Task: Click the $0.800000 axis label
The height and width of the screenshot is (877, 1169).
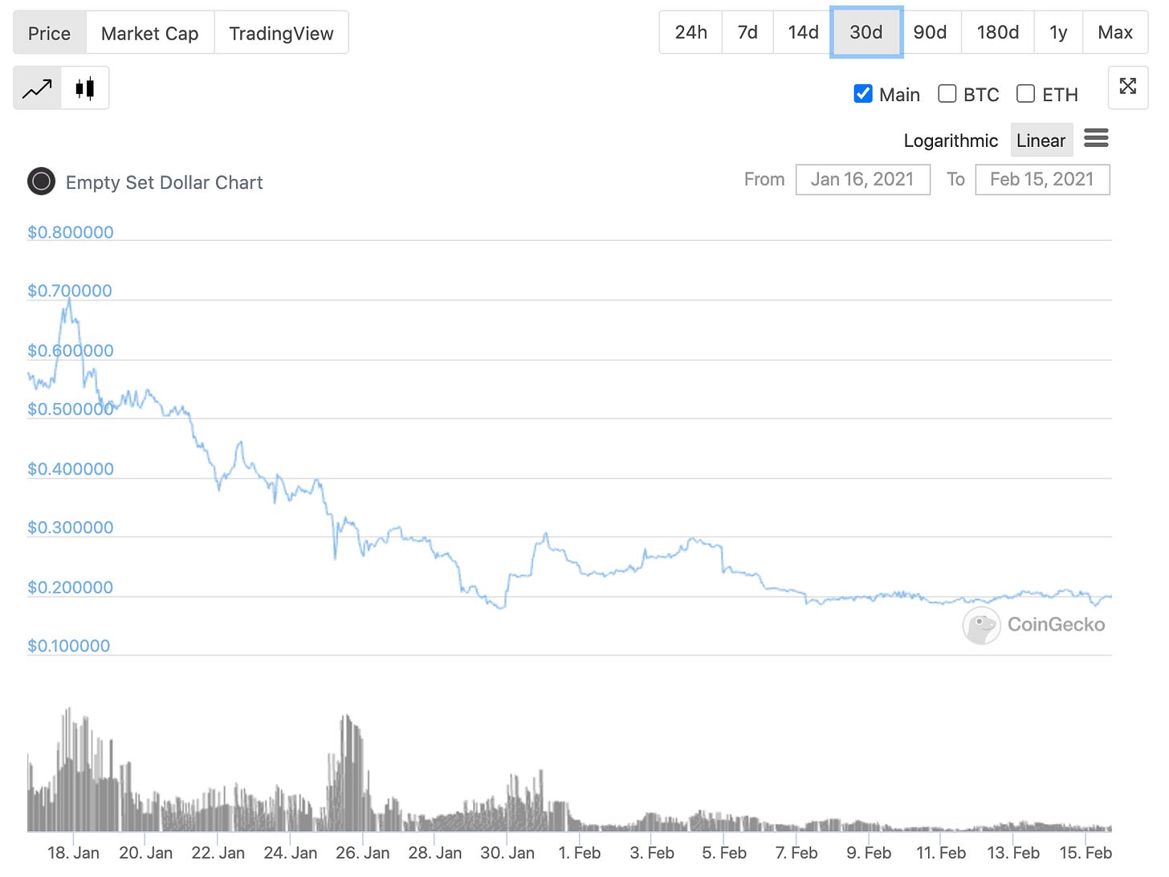Action: coord(71,232)
